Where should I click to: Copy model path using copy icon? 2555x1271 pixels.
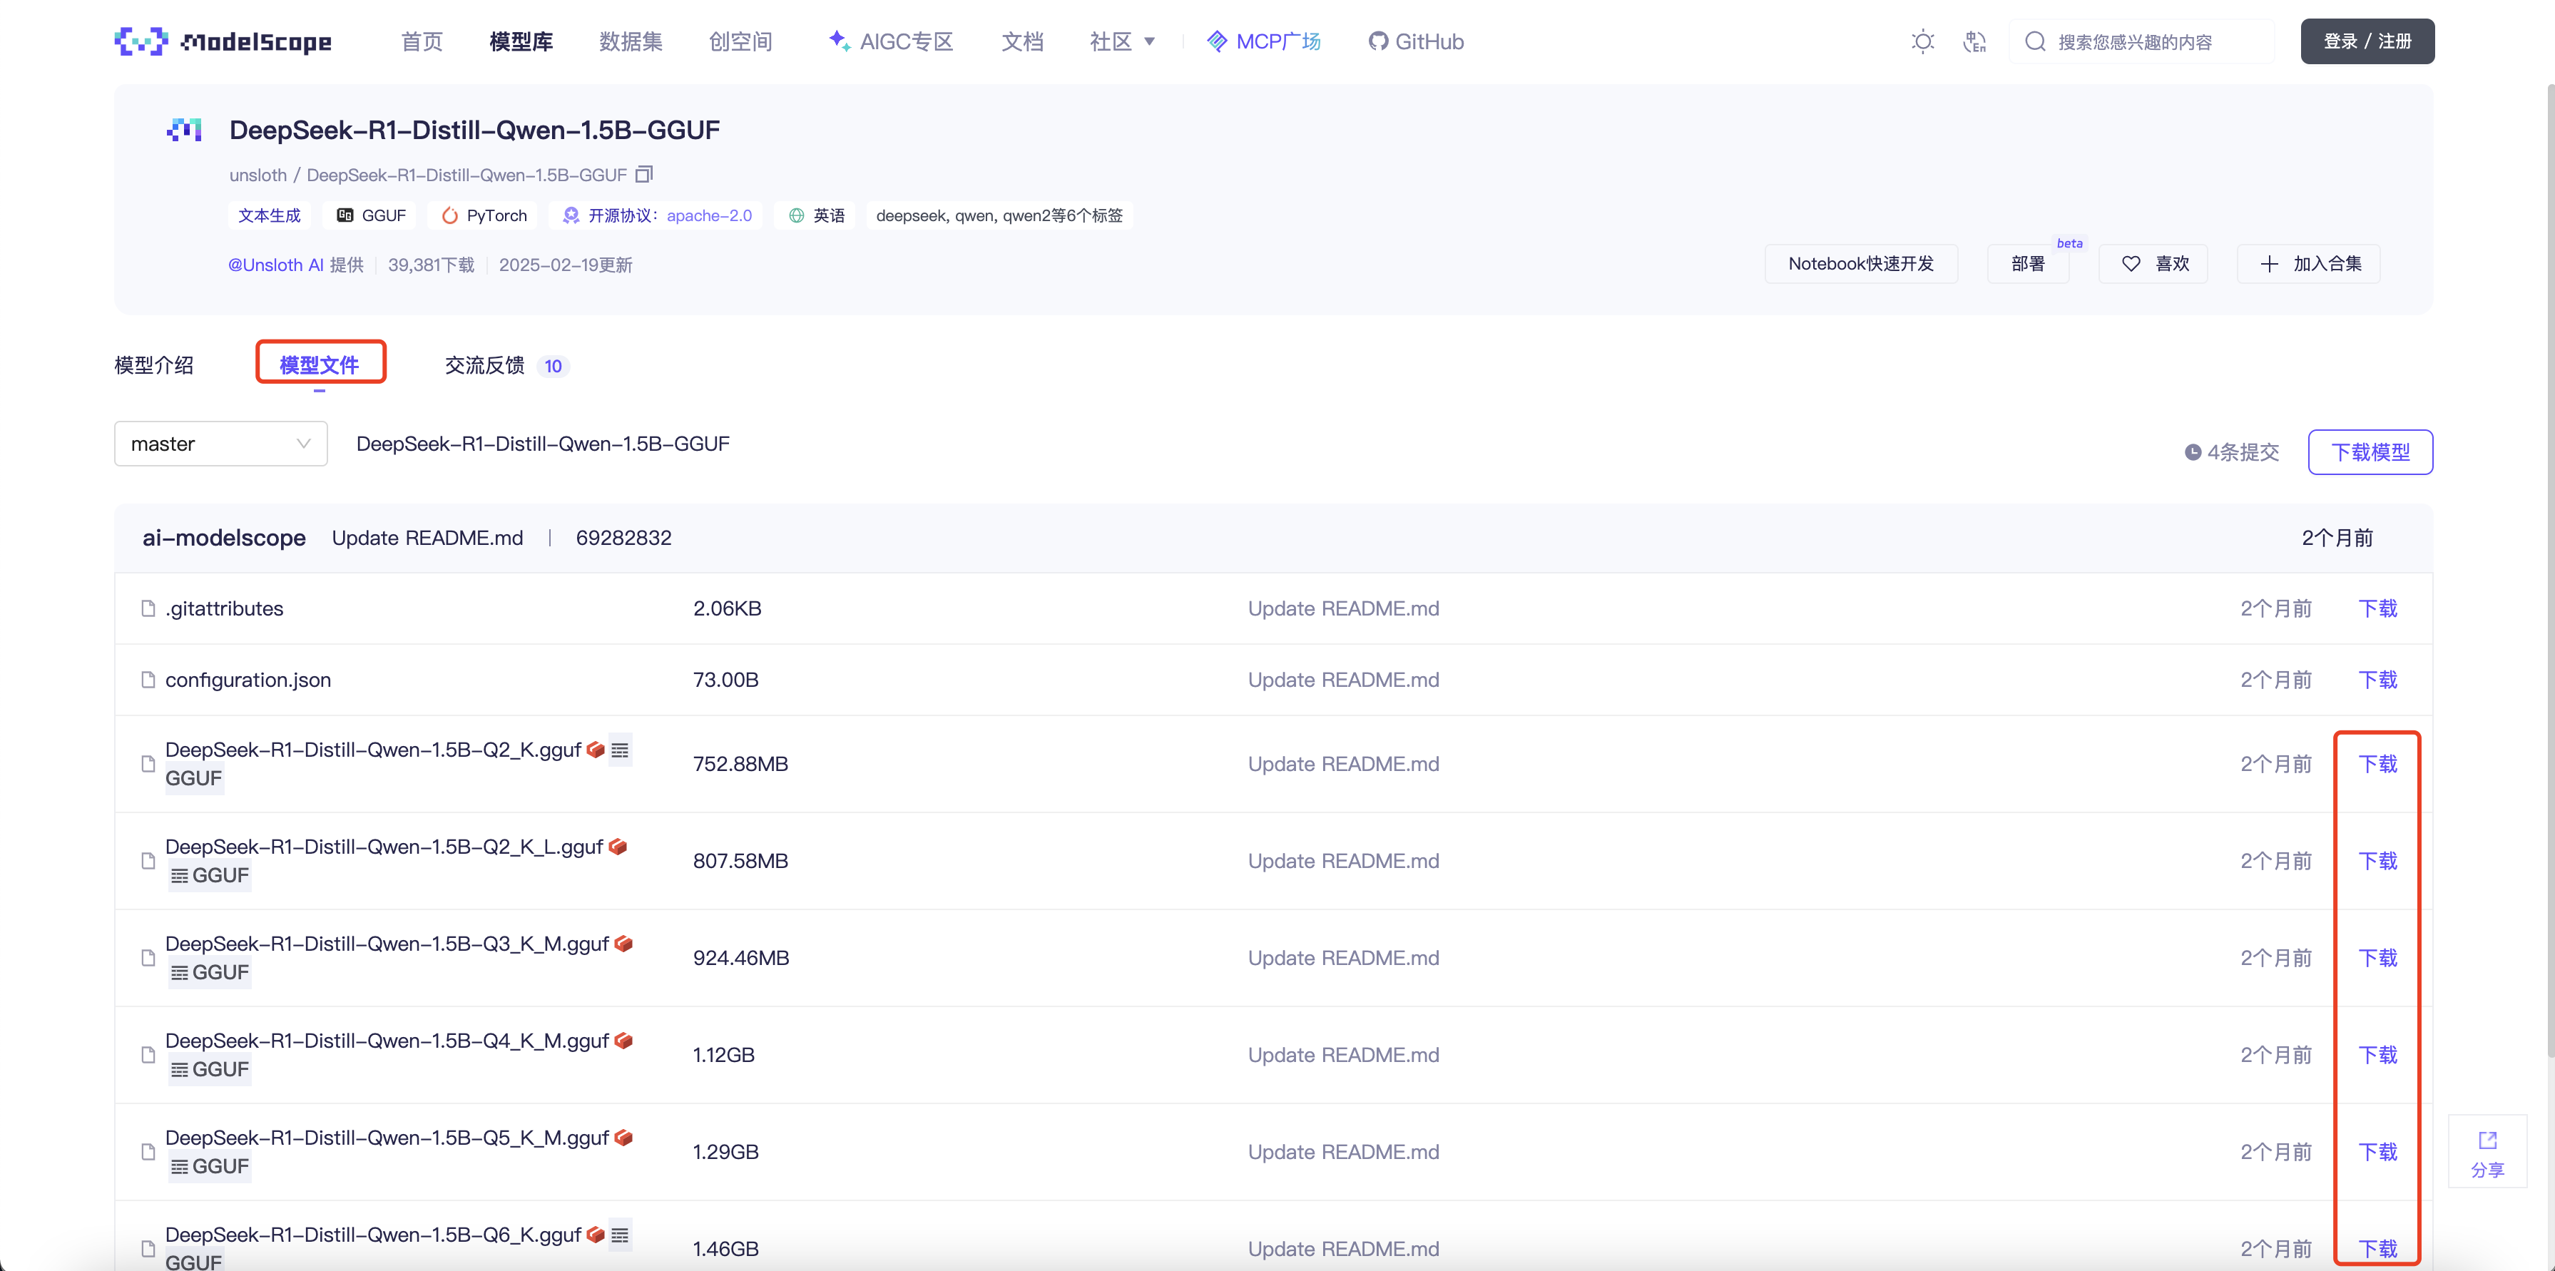[x=643, y=175]
